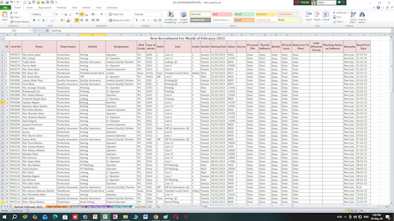Toggle Center horizontal alignment
Image resolution: width=394 pixels, height=221 pixels.
tap(82, 20)
